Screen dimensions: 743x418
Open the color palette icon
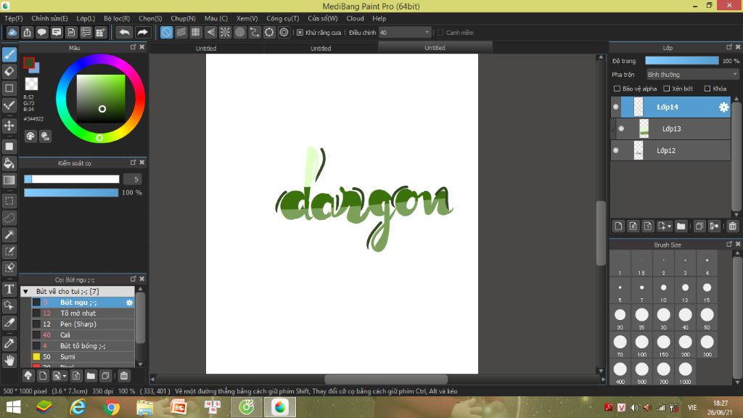[30, 136]
